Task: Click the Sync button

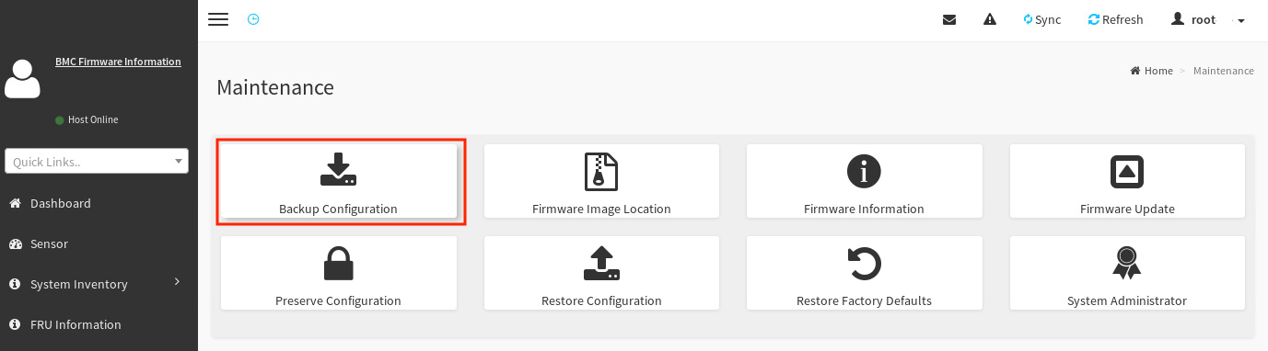Action: click(x=1041, y=19)
